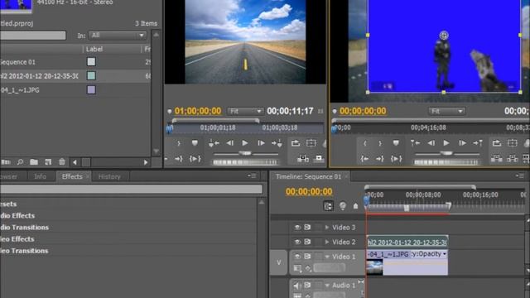
Task: Open the In: All filter dropdown
Action: 117,35
